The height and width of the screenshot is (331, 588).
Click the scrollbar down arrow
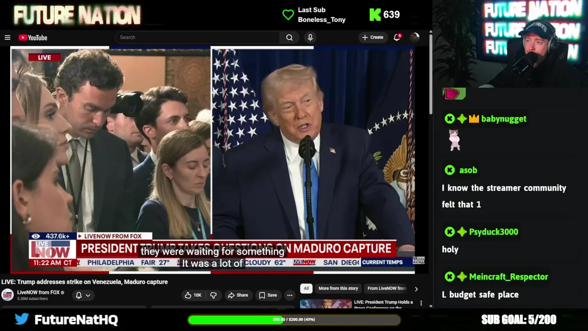(430, 306)
